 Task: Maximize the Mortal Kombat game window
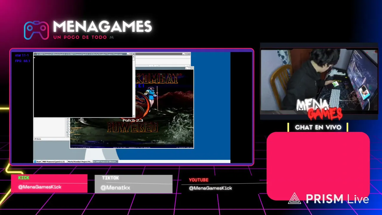coord(189,68)
